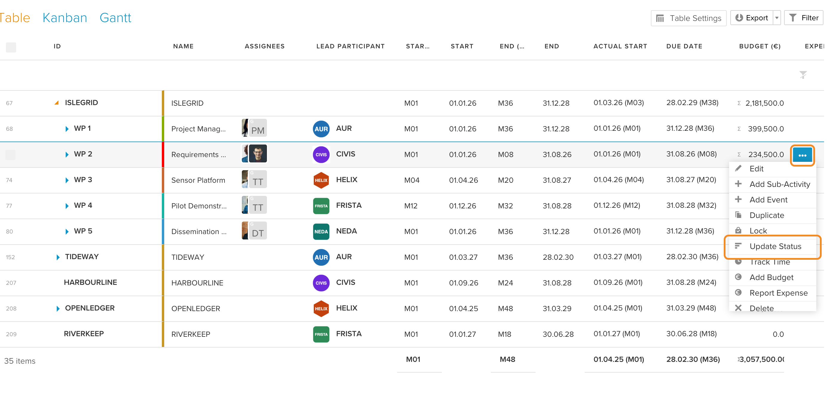The image size is (836, 418).
Task: Click the clear filter funnel icon
Action: point(803,75)
